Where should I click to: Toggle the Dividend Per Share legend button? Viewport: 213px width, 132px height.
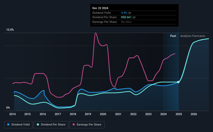(x=51, y=125)
